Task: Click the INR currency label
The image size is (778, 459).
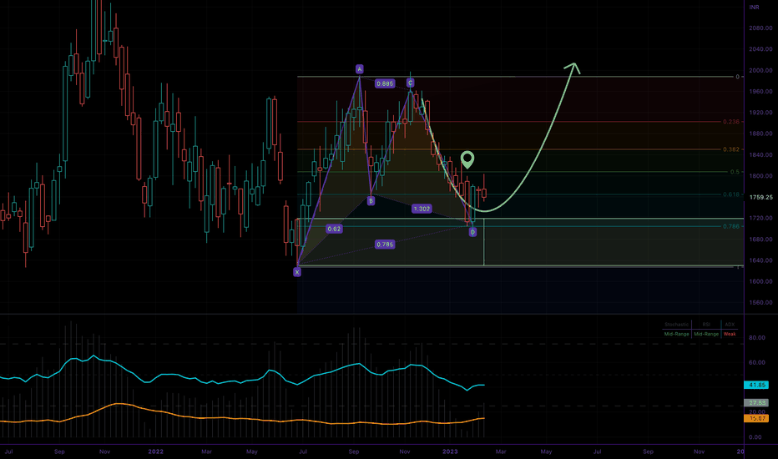Action: point(754,8)
